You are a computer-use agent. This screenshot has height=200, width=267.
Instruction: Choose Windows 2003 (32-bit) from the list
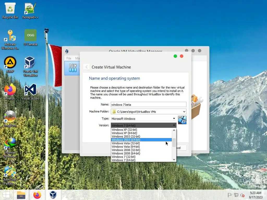coord(141,136)
